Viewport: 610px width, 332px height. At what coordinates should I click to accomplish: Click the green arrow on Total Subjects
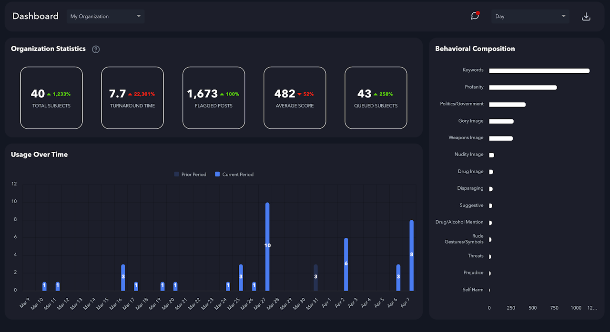tap(49, 94)
